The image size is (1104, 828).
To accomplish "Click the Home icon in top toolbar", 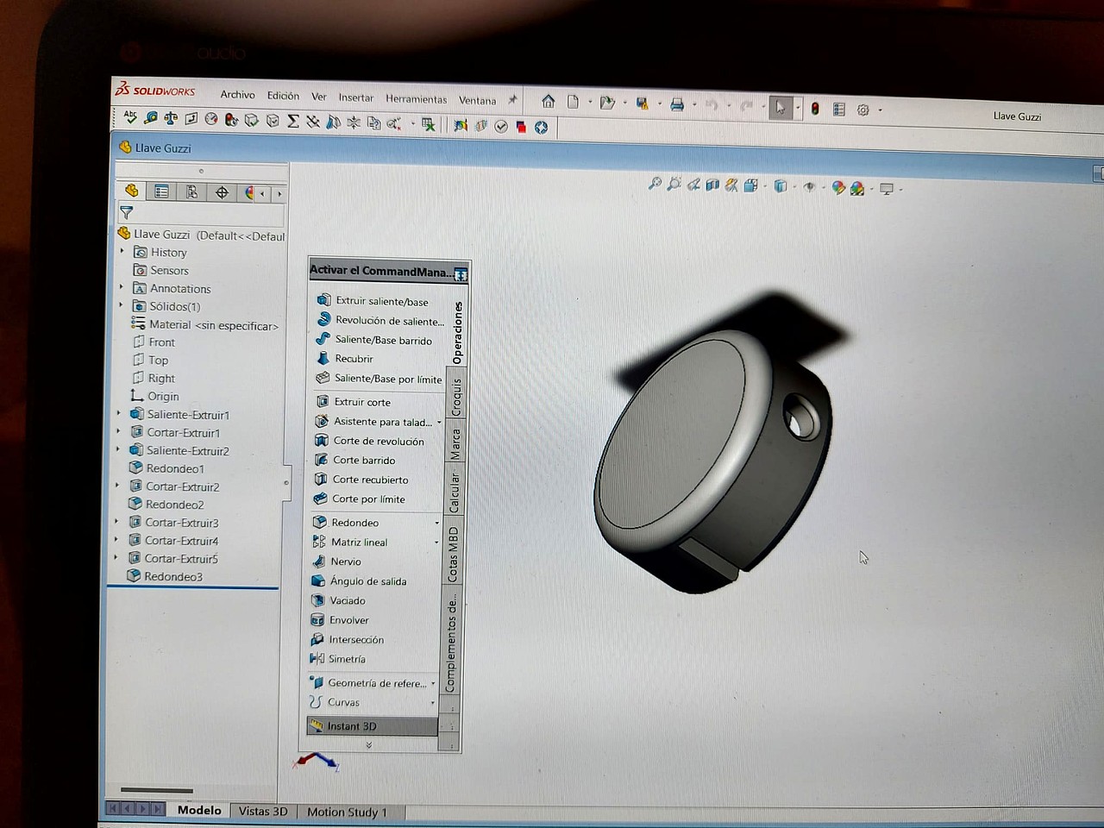I will pos(548,102).
